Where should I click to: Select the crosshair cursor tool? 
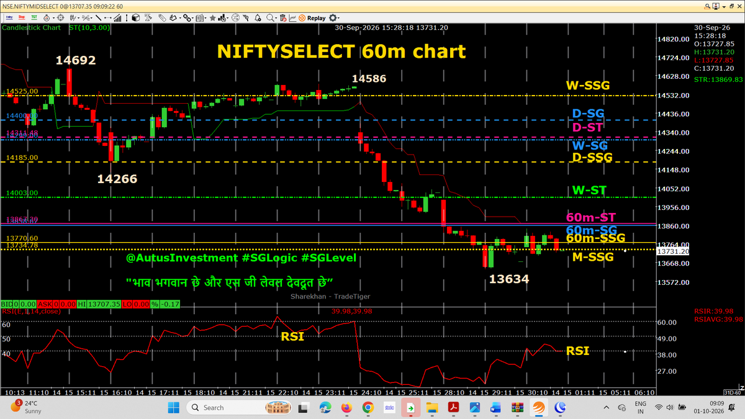(x=61, y=18)
